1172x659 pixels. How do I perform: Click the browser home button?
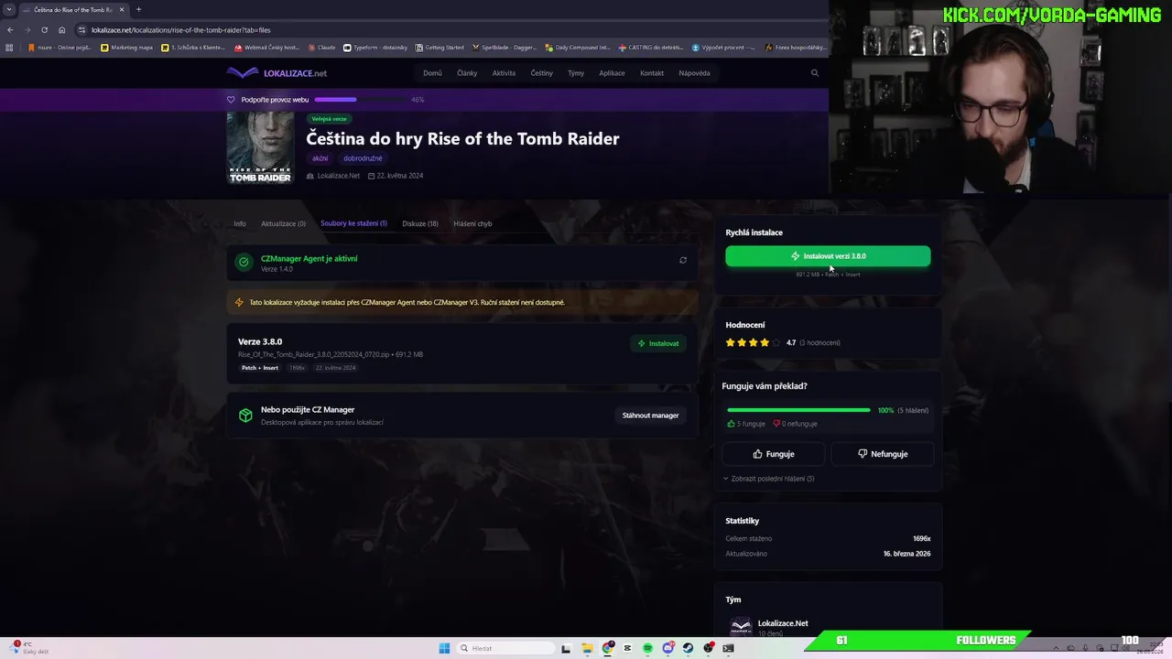click(x=61, y=29)
